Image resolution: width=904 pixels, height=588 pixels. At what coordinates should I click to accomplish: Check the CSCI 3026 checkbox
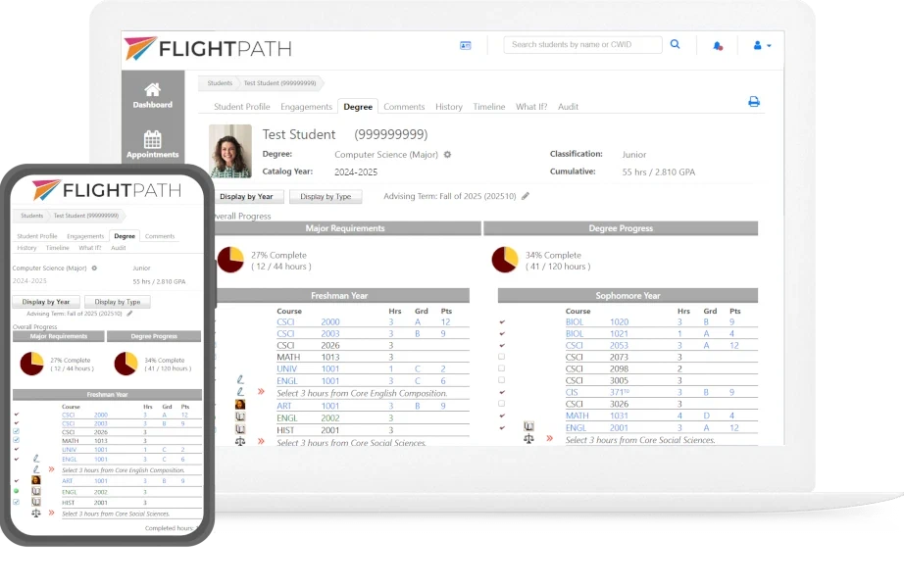502,404
